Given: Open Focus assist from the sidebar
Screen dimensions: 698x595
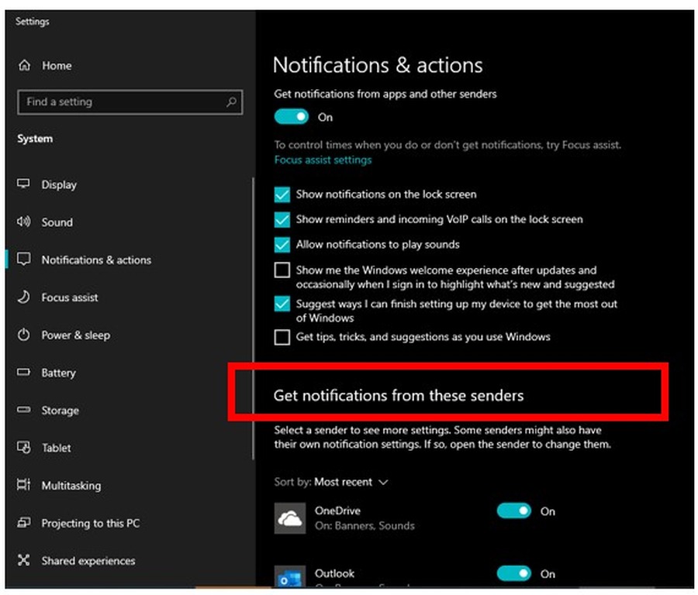Looking at the screenshot, I should pos(24,297).
